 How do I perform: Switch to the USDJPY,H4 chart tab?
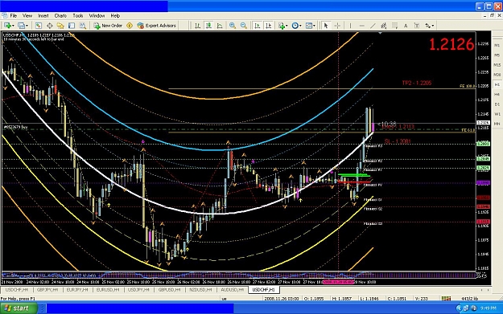[138, 290]
